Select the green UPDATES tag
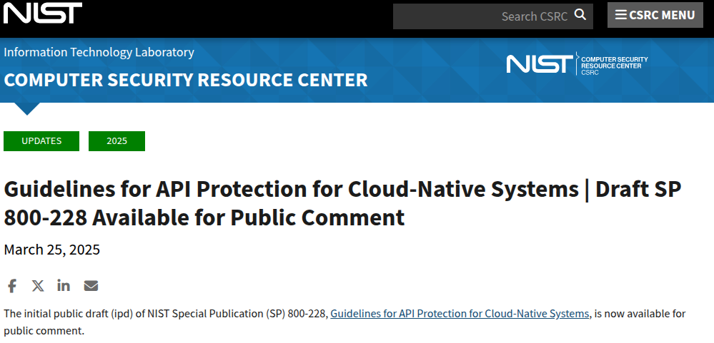Viewport: 714px width, 343px height. click(x=41, y=140)
